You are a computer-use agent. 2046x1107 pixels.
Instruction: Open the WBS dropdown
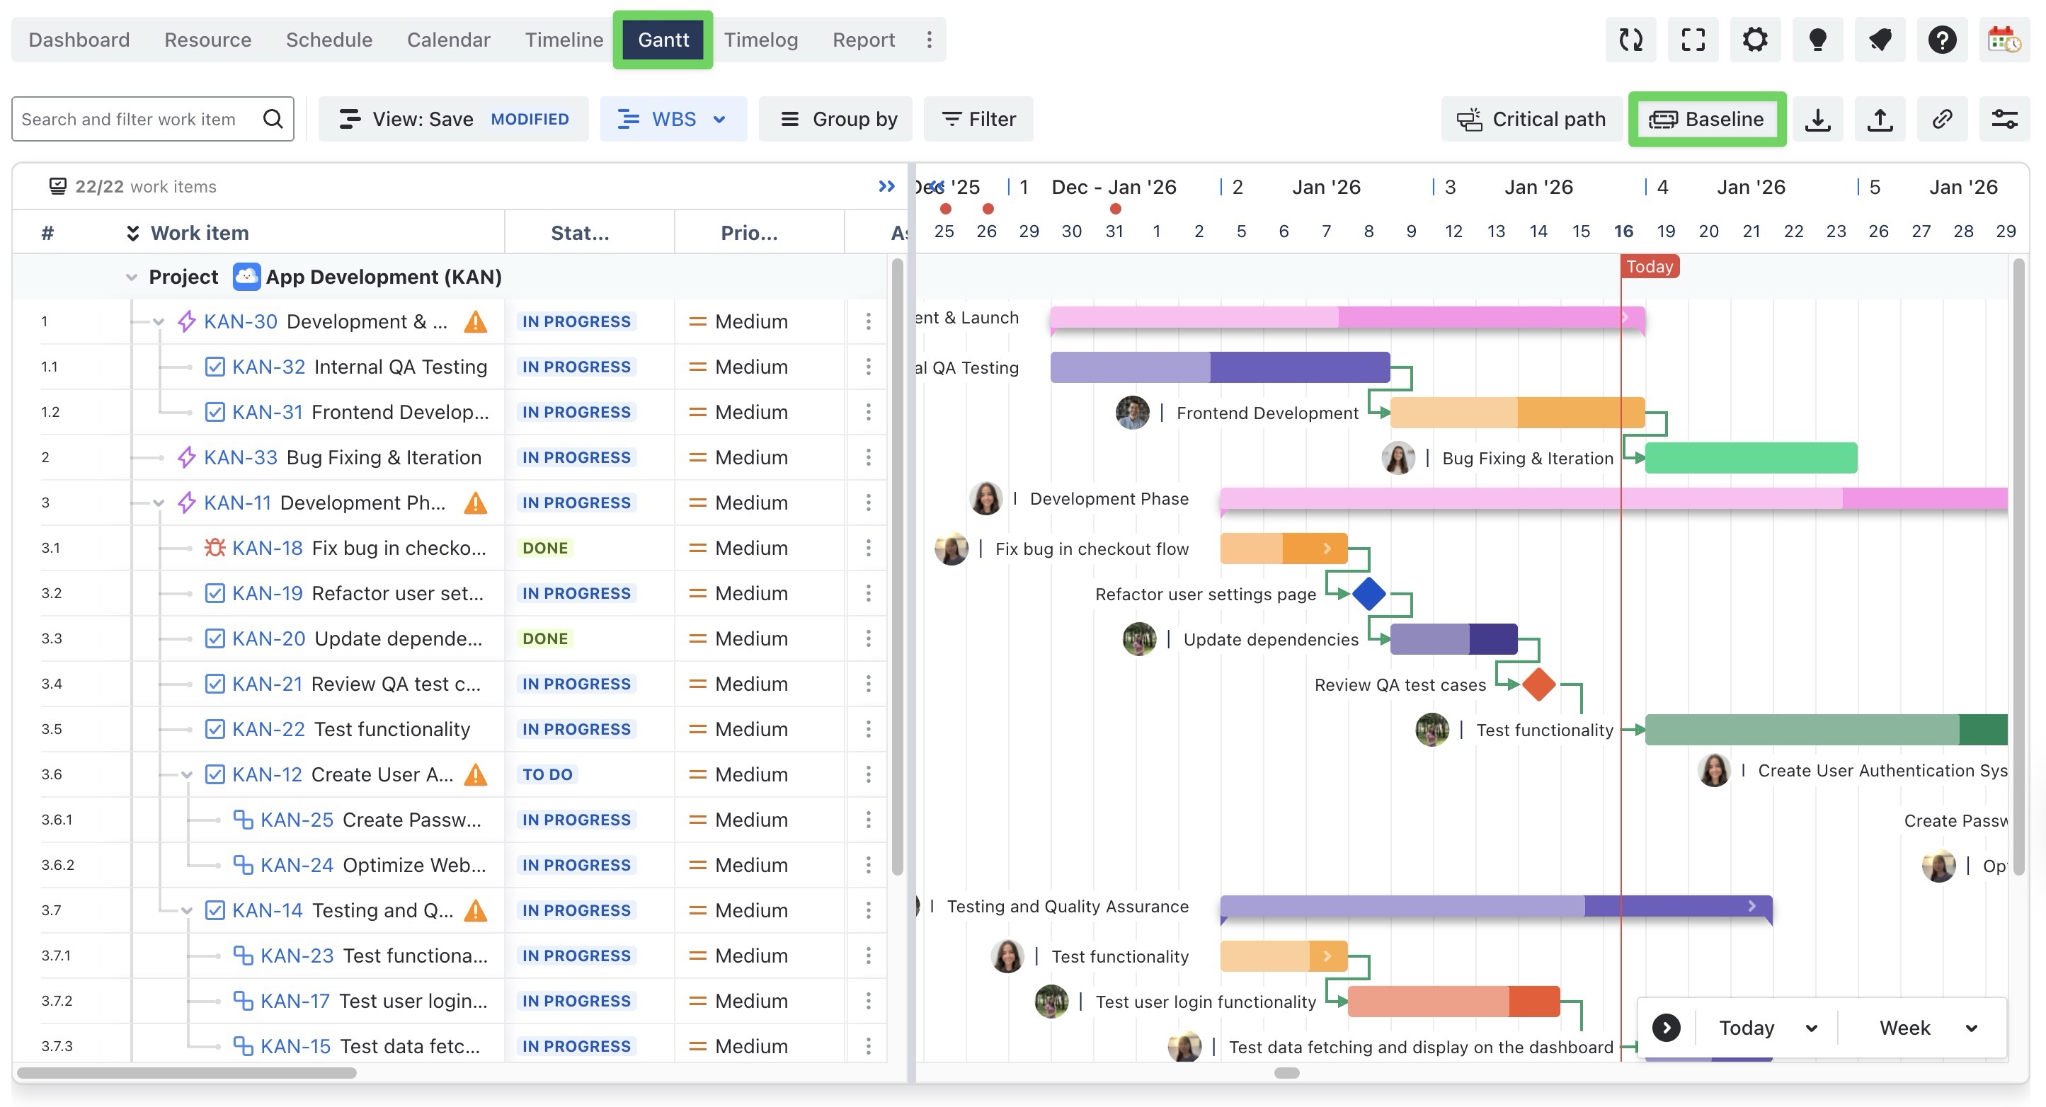(x=673, y=119)
